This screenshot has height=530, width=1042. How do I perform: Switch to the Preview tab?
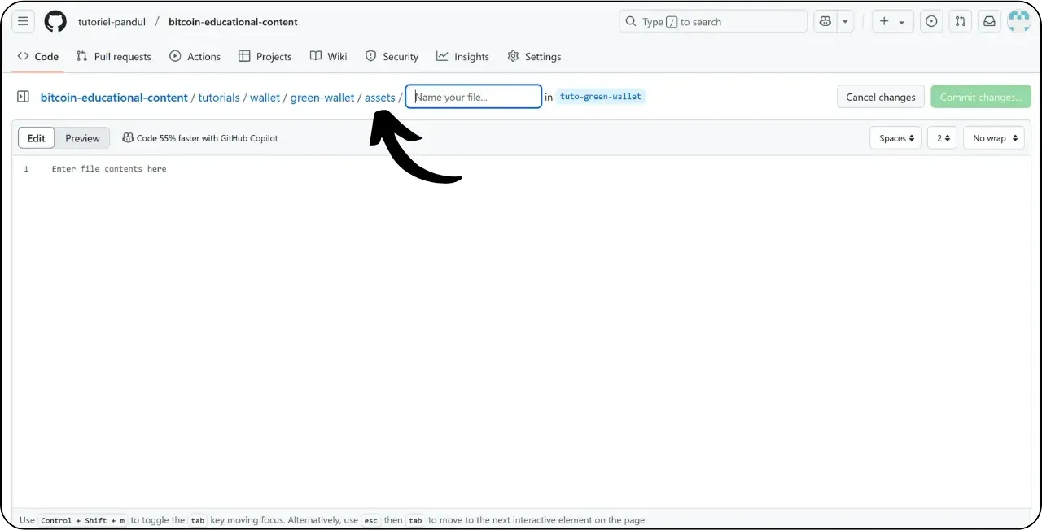pyautogui.click(x=81, y=137)
